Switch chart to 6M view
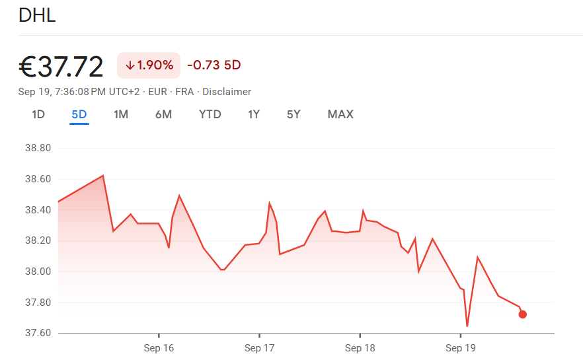 [x=163, y=114]
